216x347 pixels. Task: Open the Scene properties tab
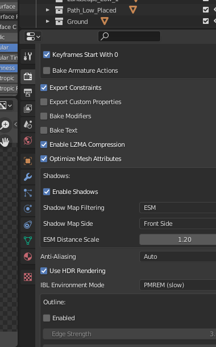[x=28, y=125]
